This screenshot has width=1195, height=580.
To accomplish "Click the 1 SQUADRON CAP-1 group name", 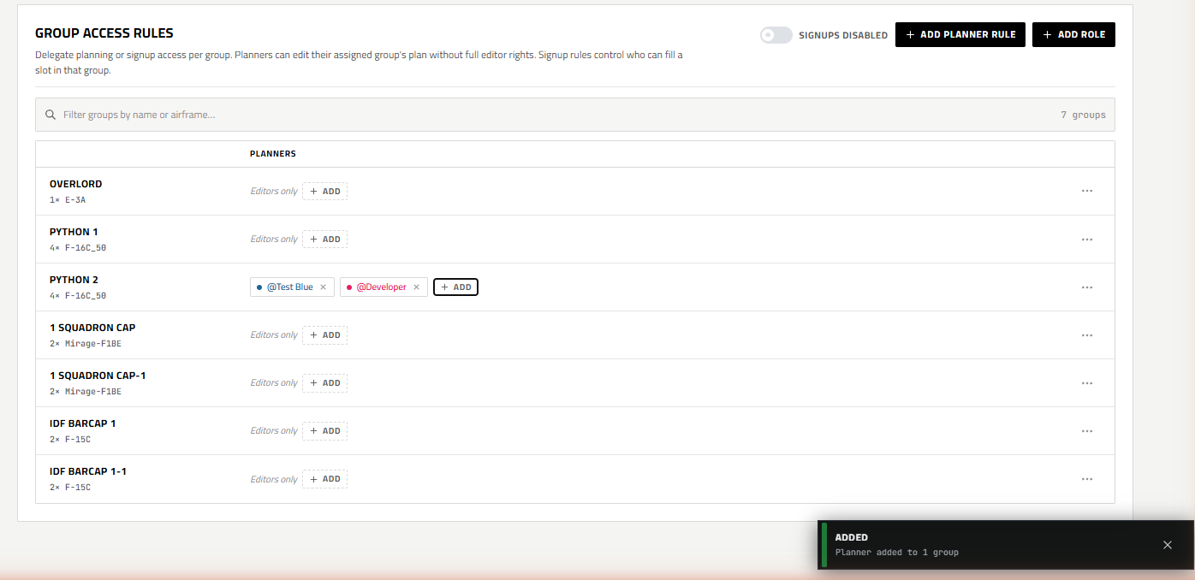I will [x=98, y=376].
